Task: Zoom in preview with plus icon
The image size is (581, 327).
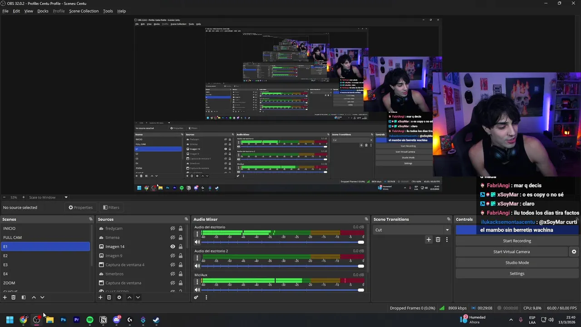Action: point(23,197)
